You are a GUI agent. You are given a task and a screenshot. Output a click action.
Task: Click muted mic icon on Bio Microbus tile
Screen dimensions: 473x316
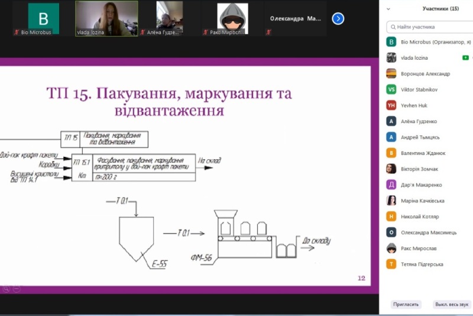[x=17, y=32]
